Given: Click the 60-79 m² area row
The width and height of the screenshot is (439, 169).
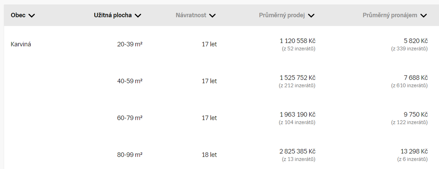Looking at the screenshot, I should [x=130, y=118].
